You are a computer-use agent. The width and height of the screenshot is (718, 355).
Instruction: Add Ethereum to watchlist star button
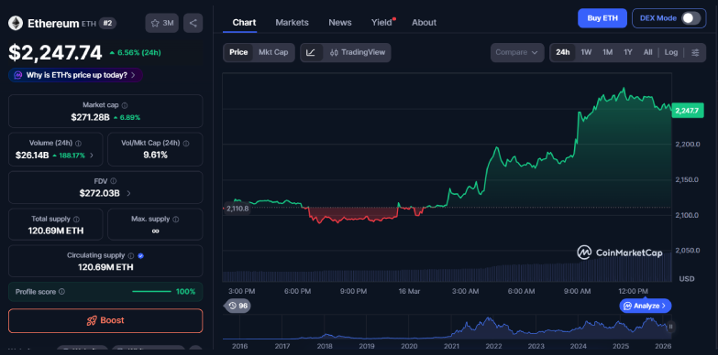pos(161,23)
